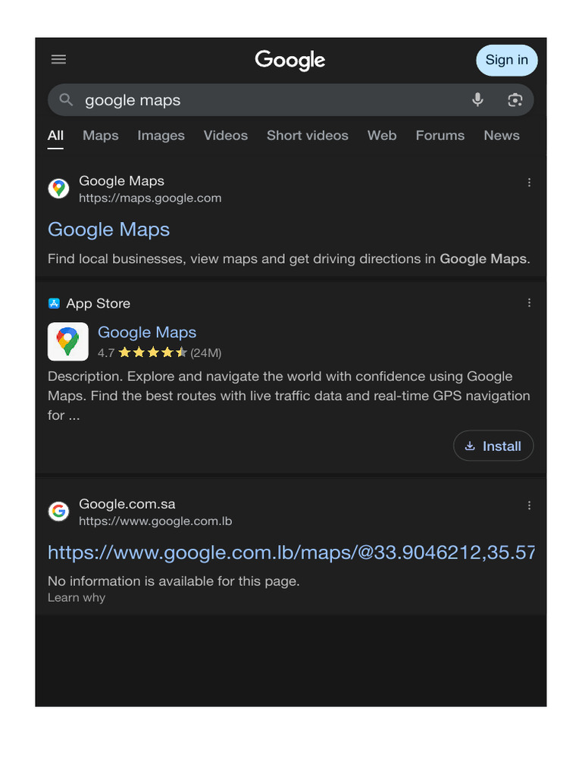This screenshot has width=582, height=776.
Task: Open more options for Google.com.sa result
Action: [x=529, y=505]
